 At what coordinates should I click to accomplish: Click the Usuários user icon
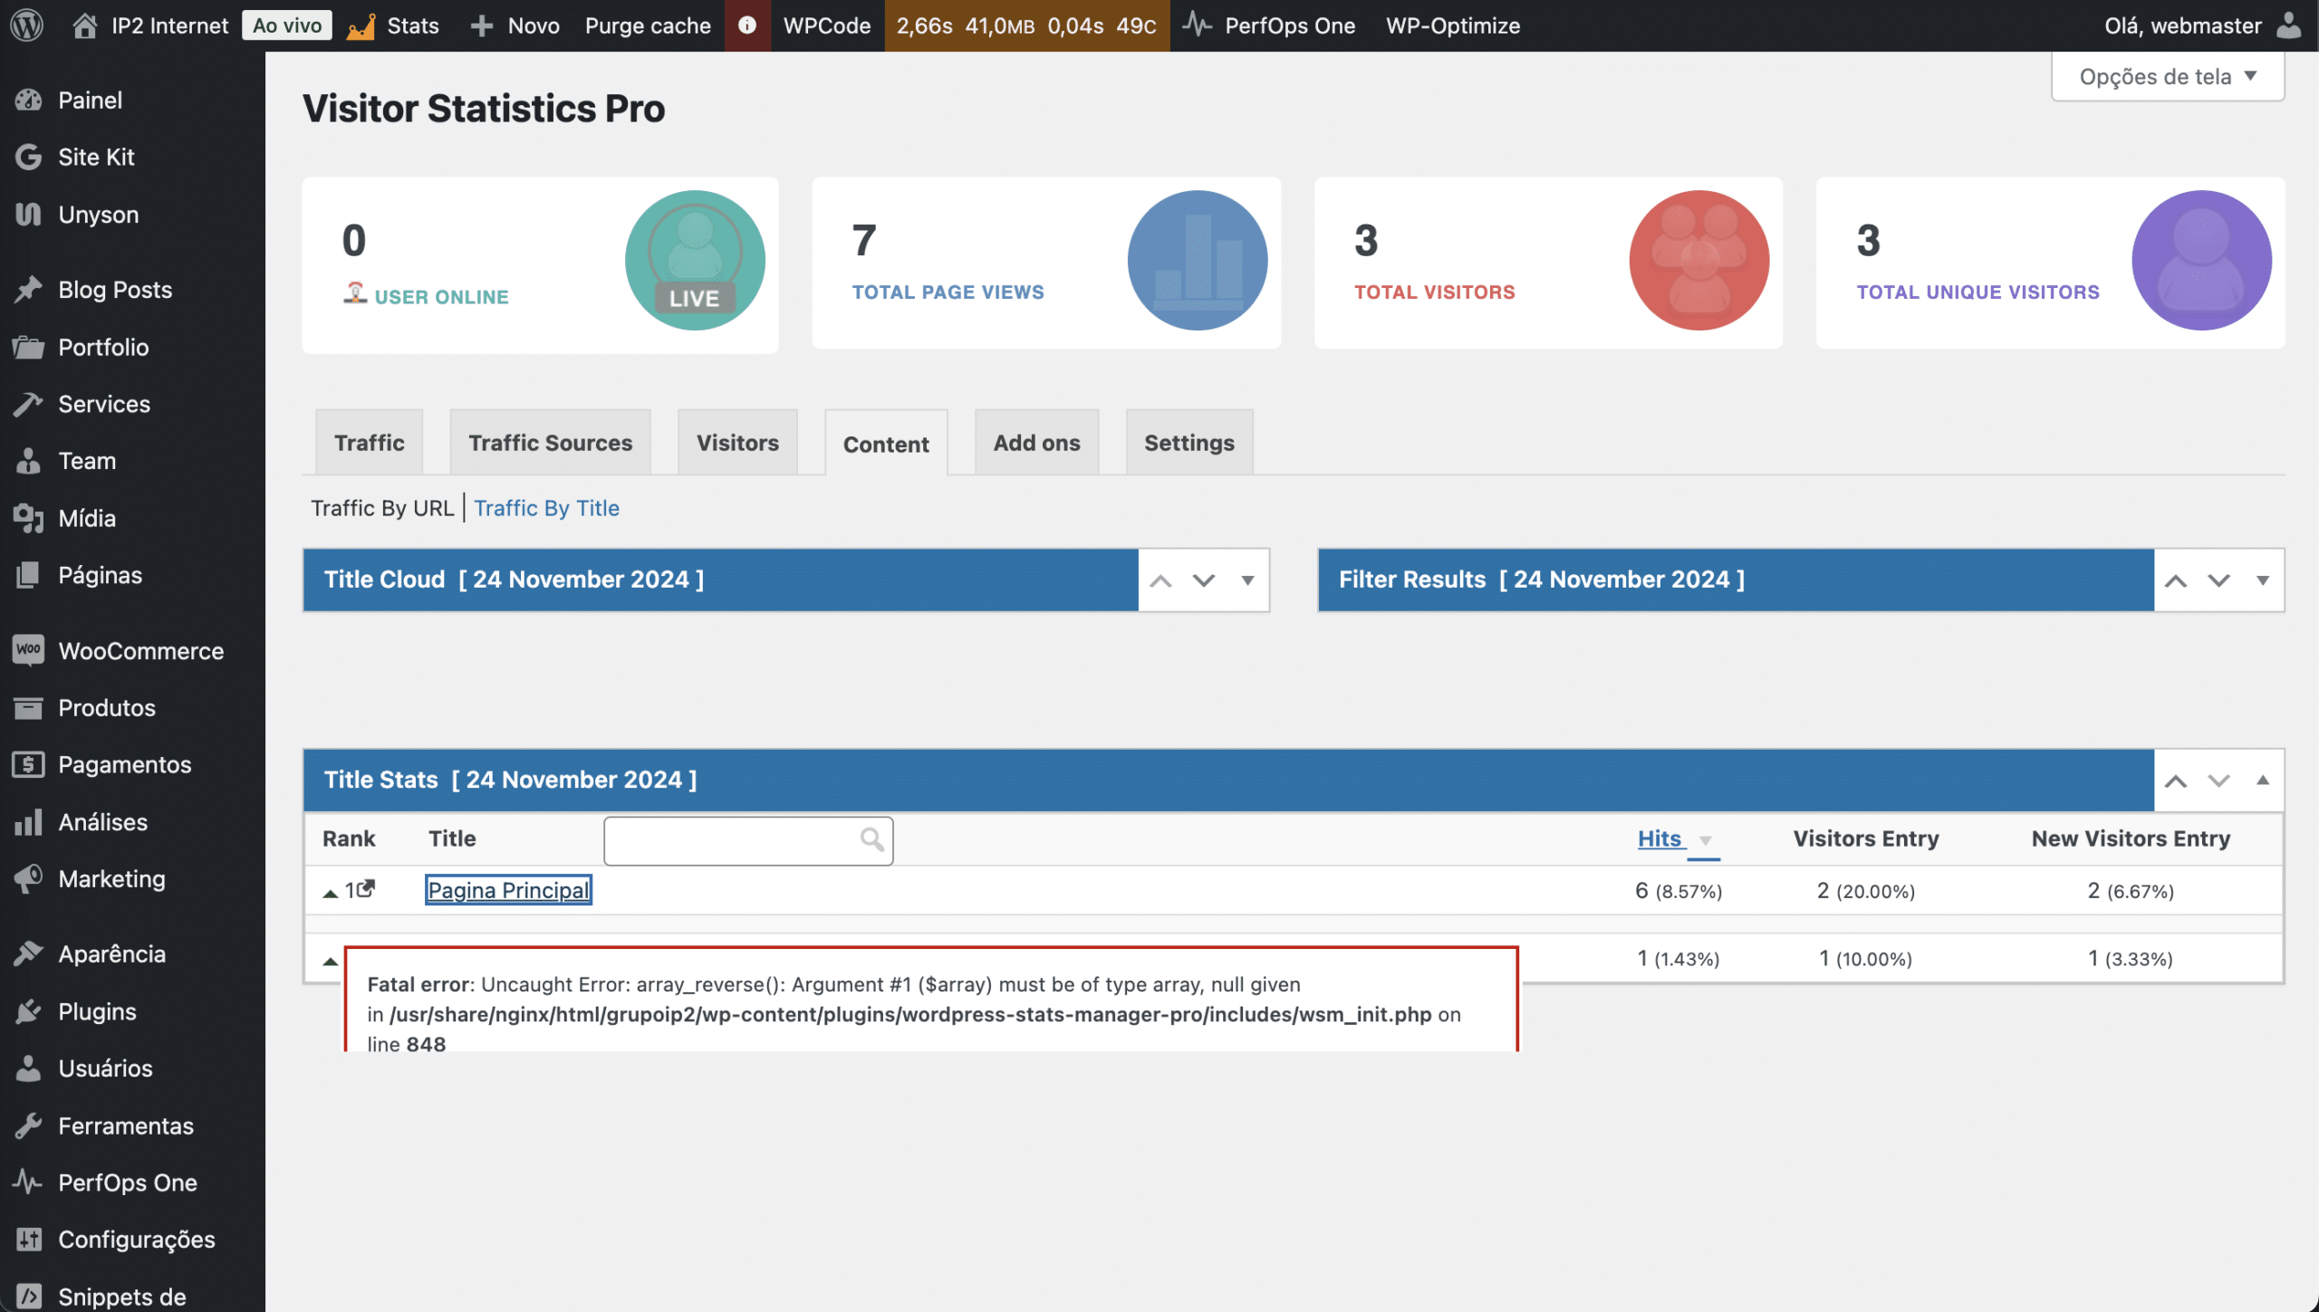[29, 1068]
